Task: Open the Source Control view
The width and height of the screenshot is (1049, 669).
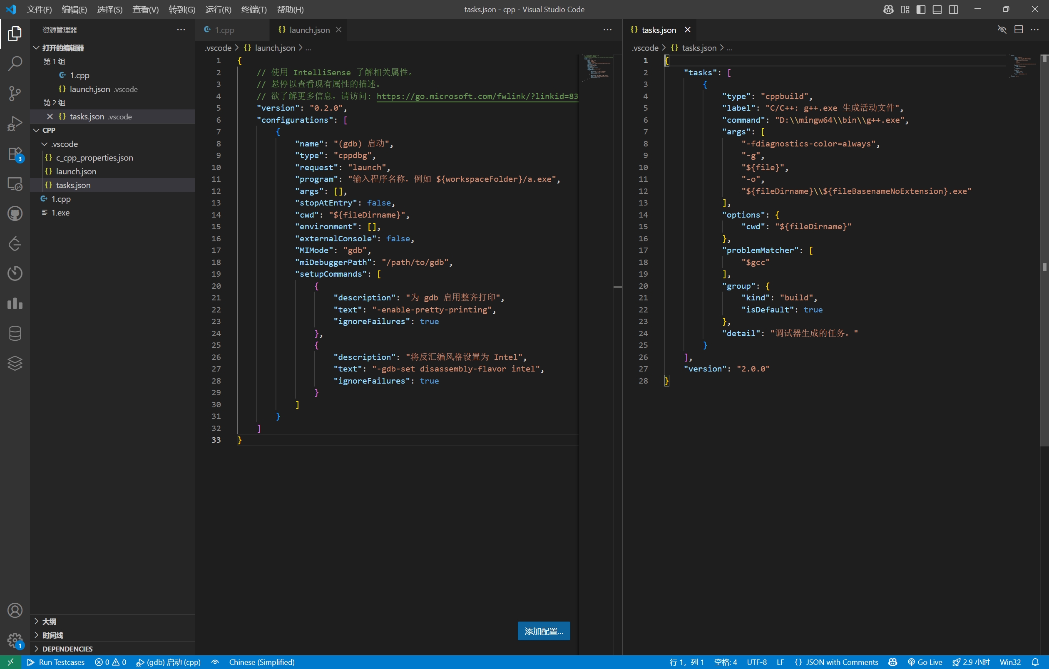Action: click(x=15, y=93)
